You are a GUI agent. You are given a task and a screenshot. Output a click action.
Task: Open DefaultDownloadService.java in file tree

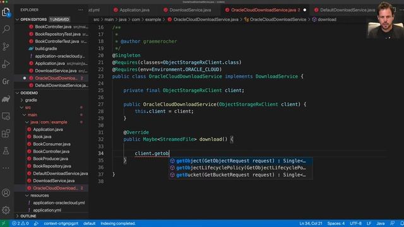[x=61, y=173]
